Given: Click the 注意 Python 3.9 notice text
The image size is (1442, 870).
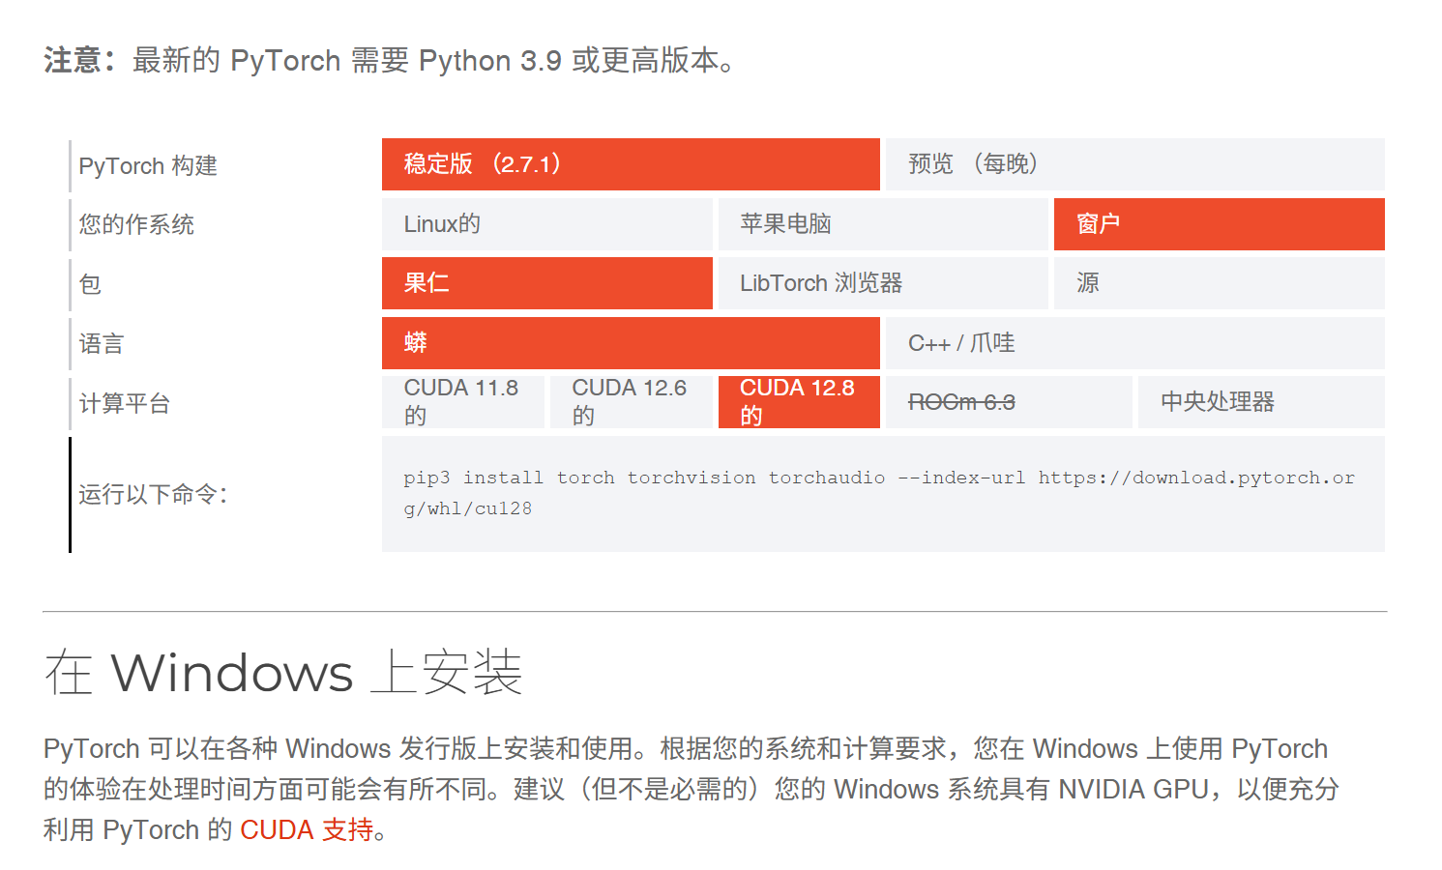Looking at the screenshot, I should coord(391,60).
